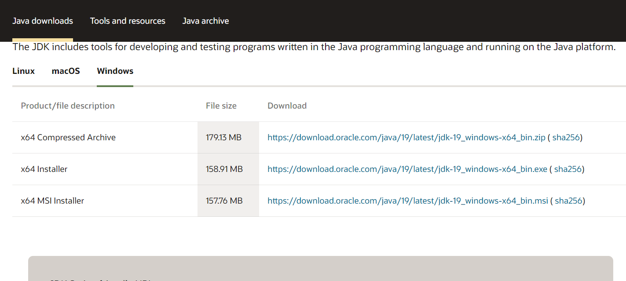Select the Windows tab
Image resolution: width=626 pixels, height=281 pixels.
(115, 71)
